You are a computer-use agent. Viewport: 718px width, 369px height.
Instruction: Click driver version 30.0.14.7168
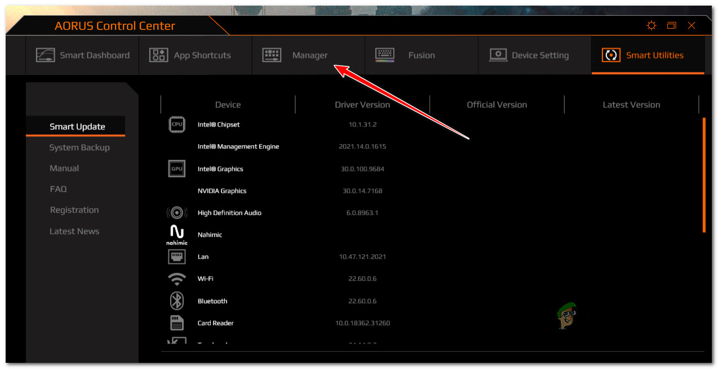coord(362,191)
